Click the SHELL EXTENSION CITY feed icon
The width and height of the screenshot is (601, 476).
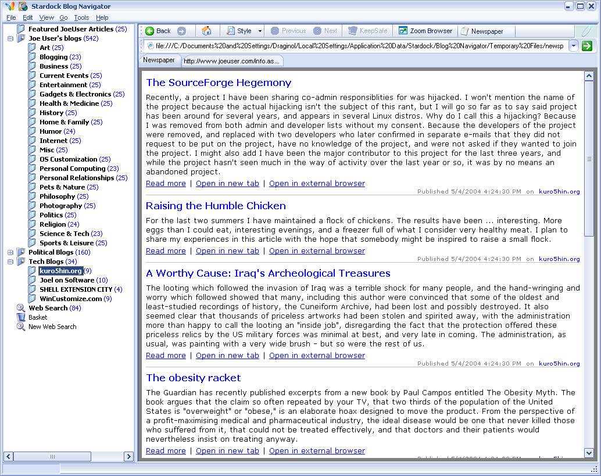33,289
